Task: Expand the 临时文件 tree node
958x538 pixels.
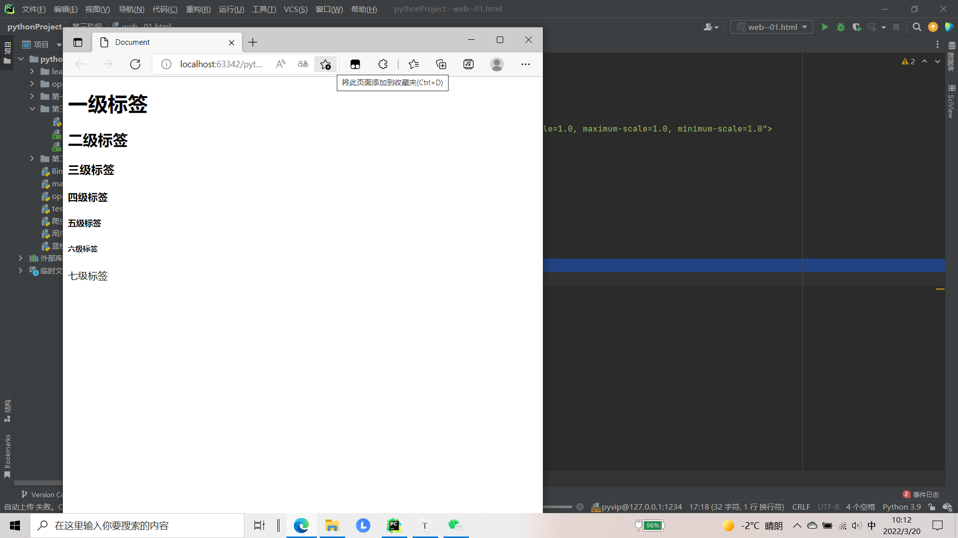Action: [20, 270]
